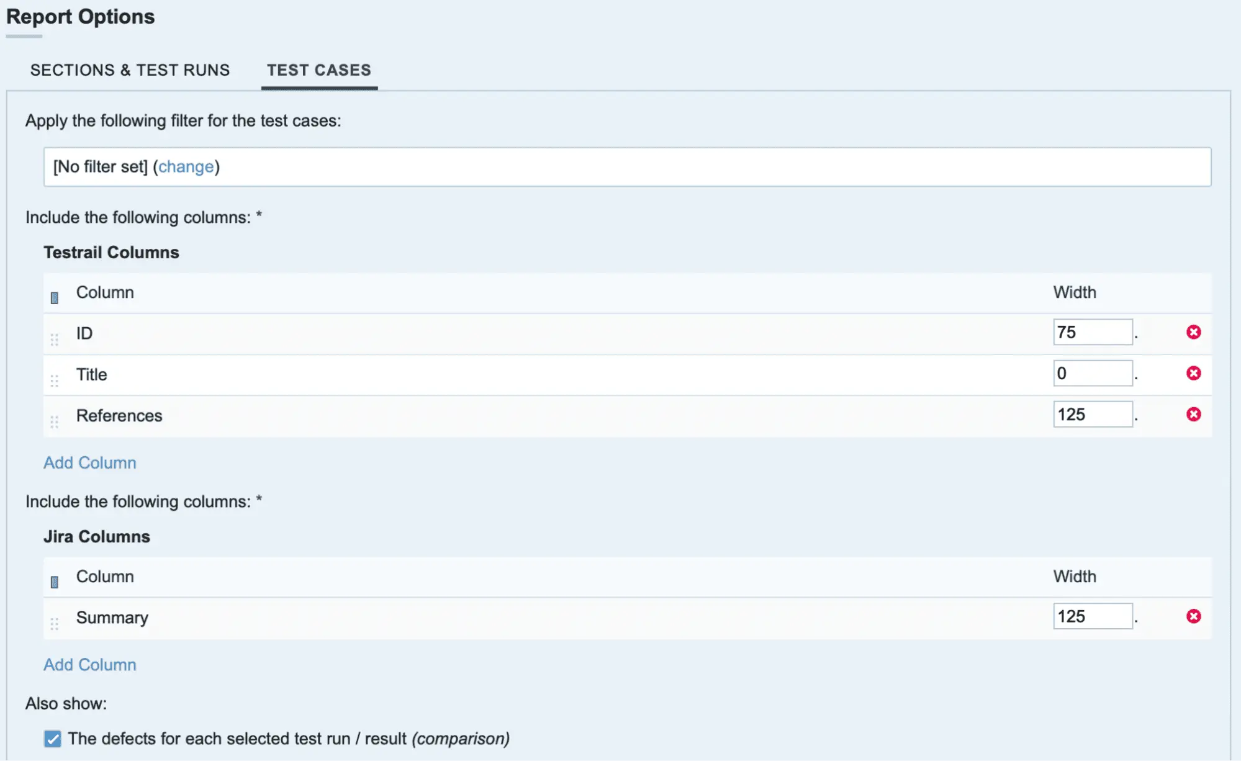
Task: Click the References width input field
Action: point(1093,414)
